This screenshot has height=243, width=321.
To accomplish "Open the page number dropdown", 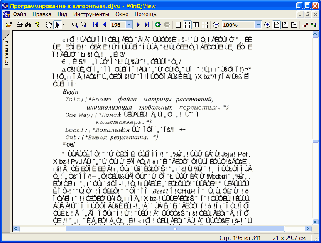I will [129, 25].
